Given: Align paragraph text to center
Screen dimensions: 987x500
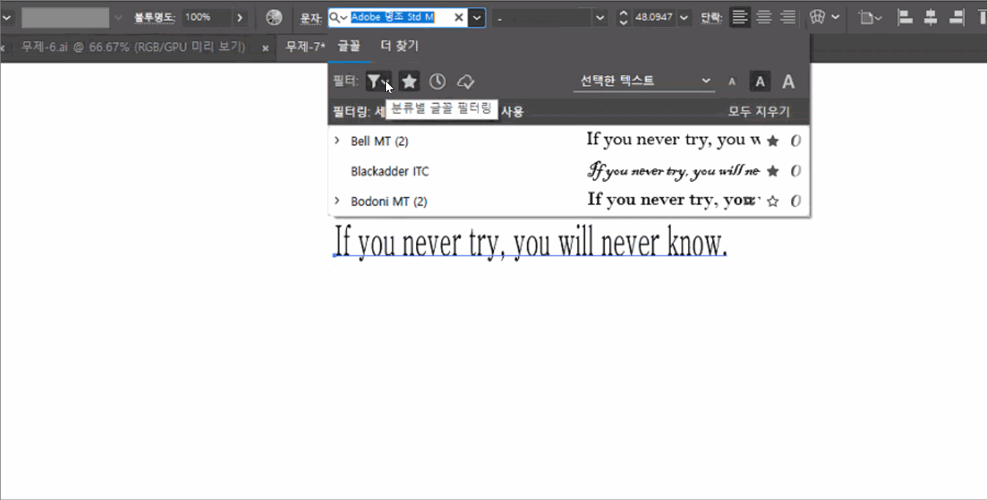Looking at the screenshot, I should pos(764,18).
